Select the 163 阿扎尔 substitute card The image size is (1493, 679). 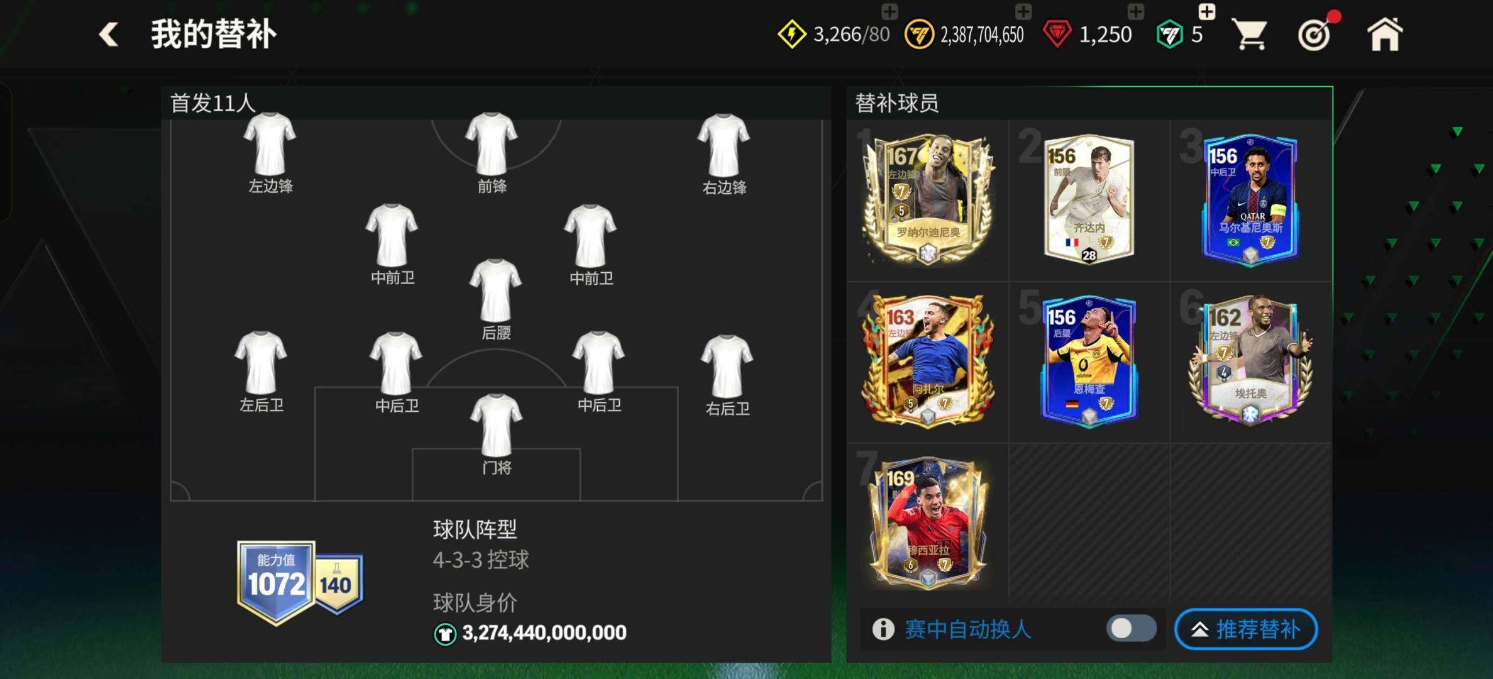pos(928,360)
